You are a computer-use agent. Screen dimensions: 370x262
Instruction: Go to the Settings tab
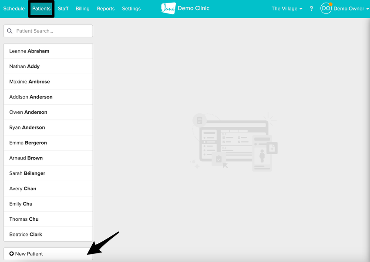[x=131, y=9]
